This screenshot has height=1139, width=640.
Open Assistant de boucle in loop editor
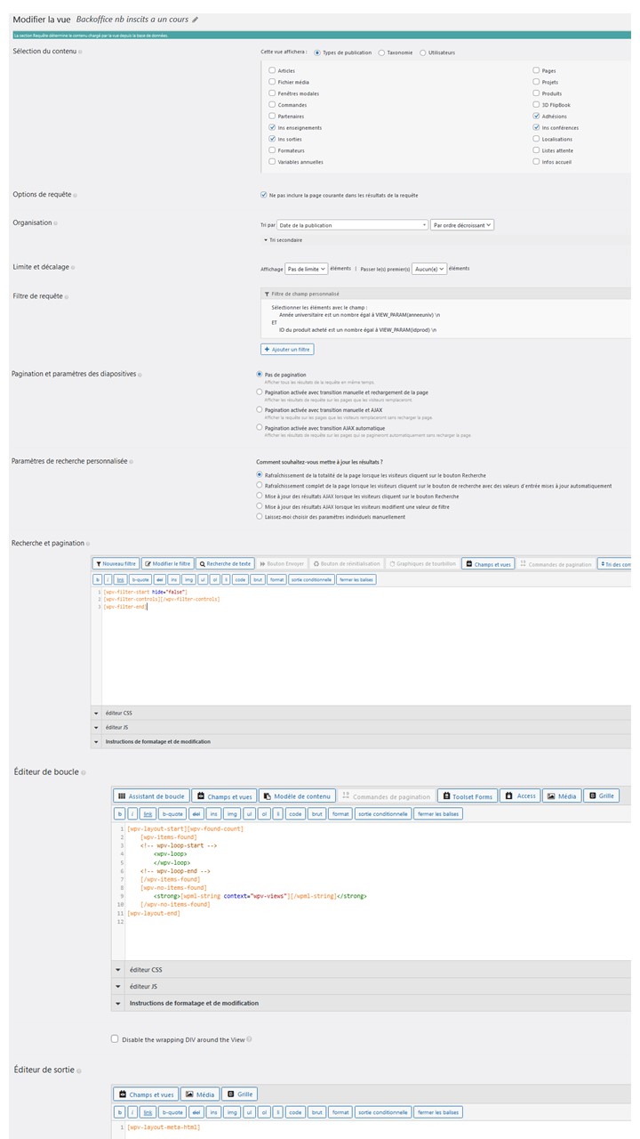[151, 796]
